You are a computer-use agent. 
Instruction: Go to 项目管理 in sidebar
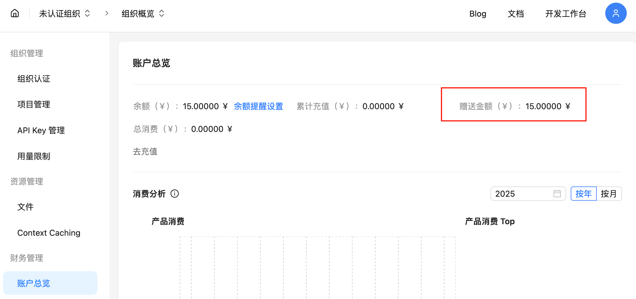click(x=34, y=104)
